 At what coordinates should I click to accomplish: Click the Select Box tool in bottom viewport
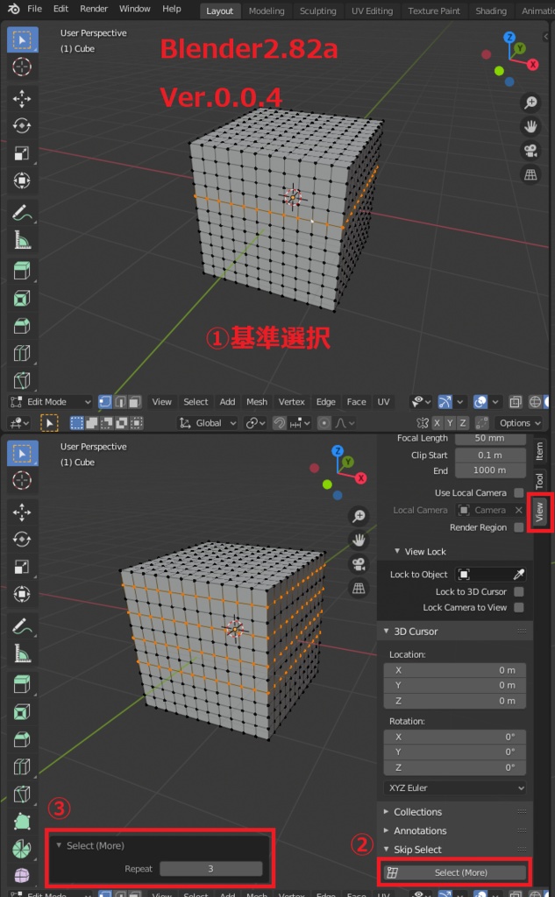coord(22,453)
